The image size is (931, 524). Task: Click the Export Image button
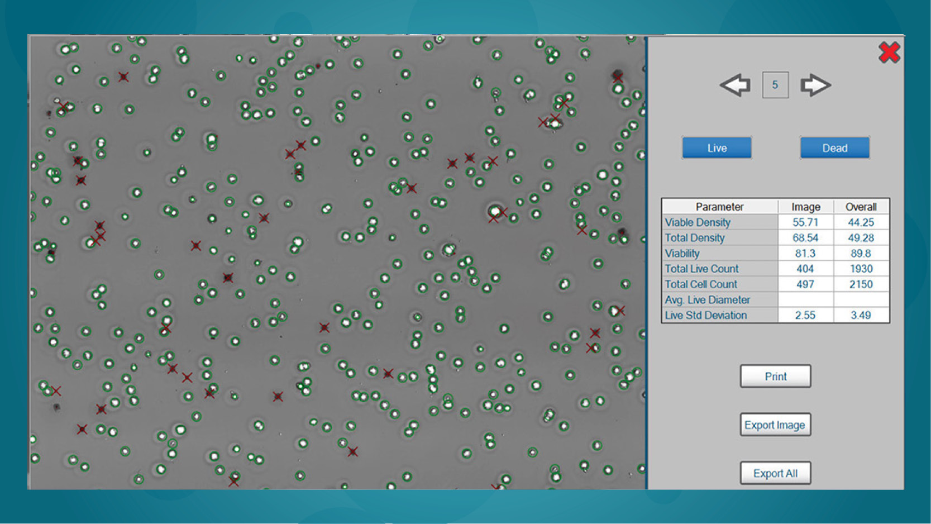click(x=775, y=425)
